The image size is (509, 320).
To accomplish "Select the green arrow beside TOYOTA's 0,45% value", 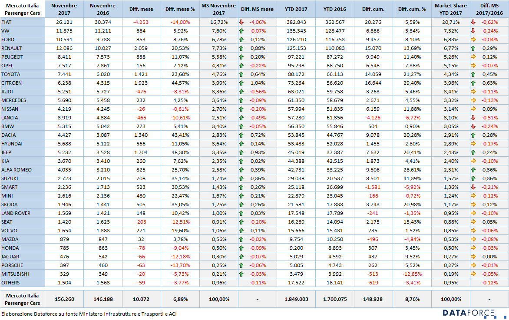I will pos(473,74).
